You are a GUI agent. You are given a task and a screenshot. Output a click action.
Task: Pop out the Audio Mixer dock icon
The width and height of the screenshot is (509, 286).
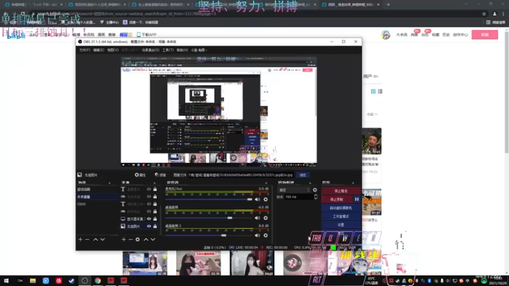(266, 182)
